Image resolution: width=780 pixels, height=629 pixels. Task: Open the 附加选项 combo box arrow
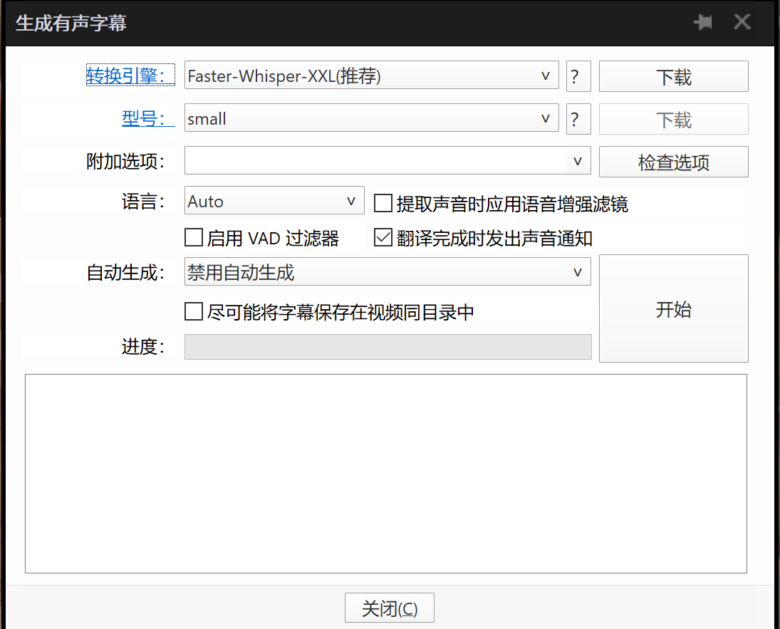pos(578,161)
